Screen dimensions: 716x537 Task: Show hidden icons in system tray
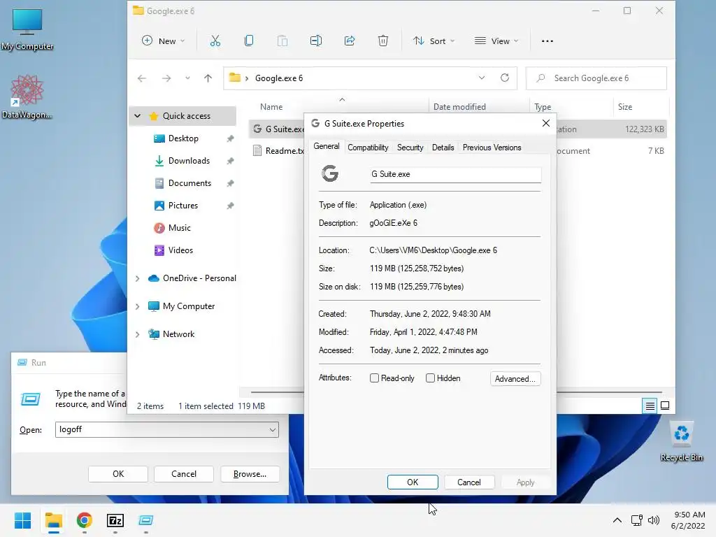[617, 520]
